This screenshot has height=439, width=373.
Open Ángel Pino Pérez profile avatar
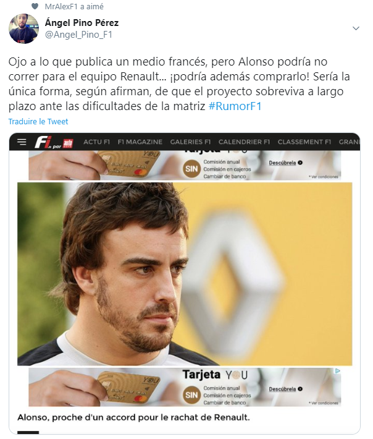tap(23, 28)
